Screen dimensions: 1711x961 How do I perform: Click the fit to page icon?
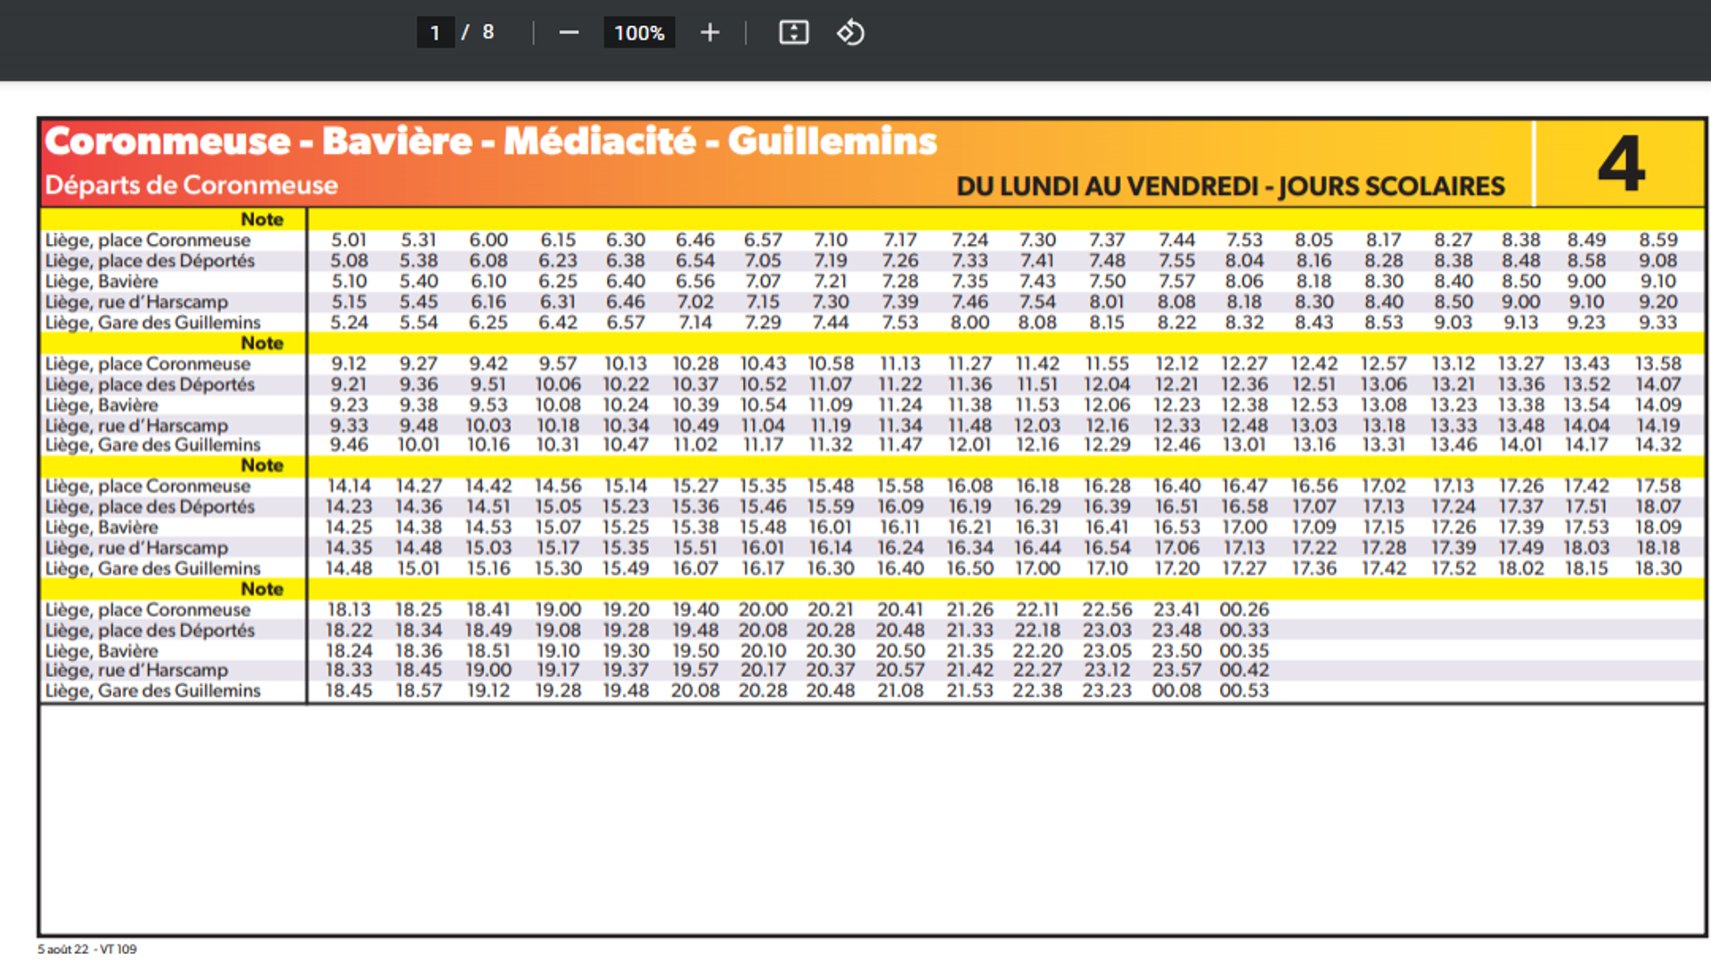tap(793, 33)
